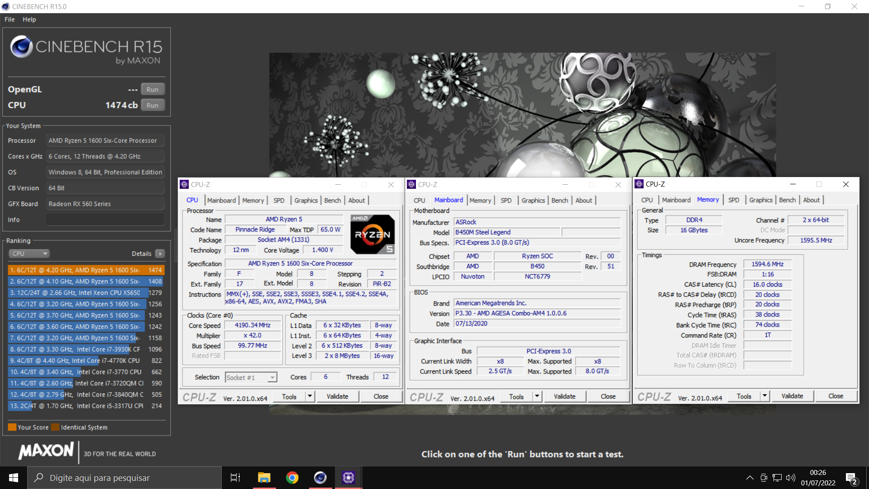Click the BIOS version P3.30 field
This screenshot has height=489, width=869.
tap(537, 313)
